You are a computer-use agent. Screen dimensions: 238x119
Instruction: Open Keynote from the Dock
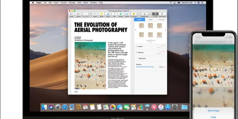click(x=147, y=107)
